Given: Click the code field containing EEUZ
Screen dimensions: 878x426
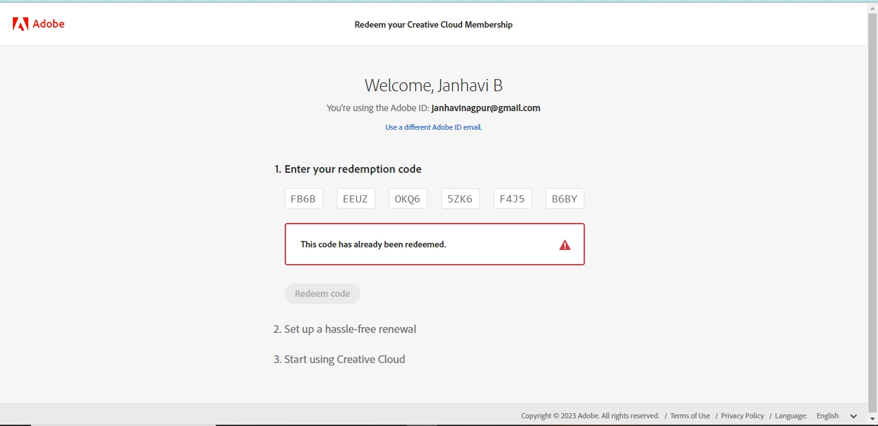Looking at the screenshot, I should [x=355, y=199].
